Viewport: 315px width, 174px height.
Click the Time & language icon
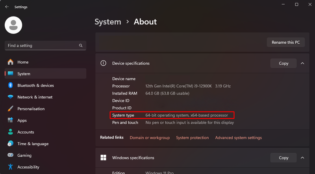[x=10, y=144]
